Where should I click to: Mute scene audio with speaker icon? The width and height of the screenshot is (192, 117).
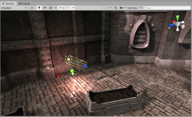tap(45, 8)
